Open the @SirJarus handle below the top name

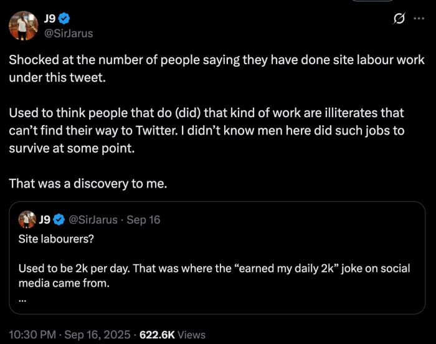(x=69, y=33)
